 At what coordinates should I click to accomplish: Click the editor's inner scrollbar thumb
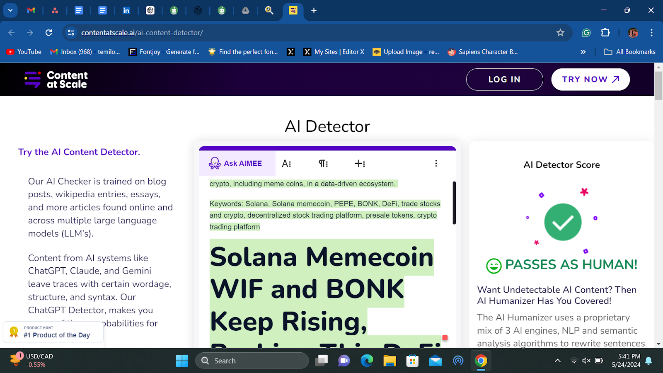[454, 203]
